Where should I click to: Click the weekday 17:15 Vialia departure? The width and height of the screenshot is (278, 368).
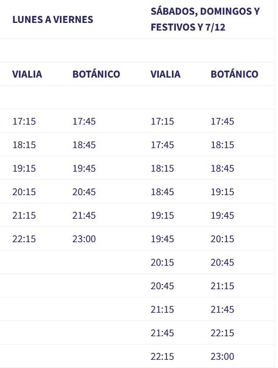pyautogui.click(x=24, y=121)
